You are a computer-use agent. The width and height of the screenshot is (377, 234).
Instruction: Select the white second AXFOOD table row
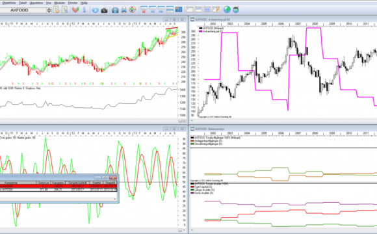click(x=58, y=190)
